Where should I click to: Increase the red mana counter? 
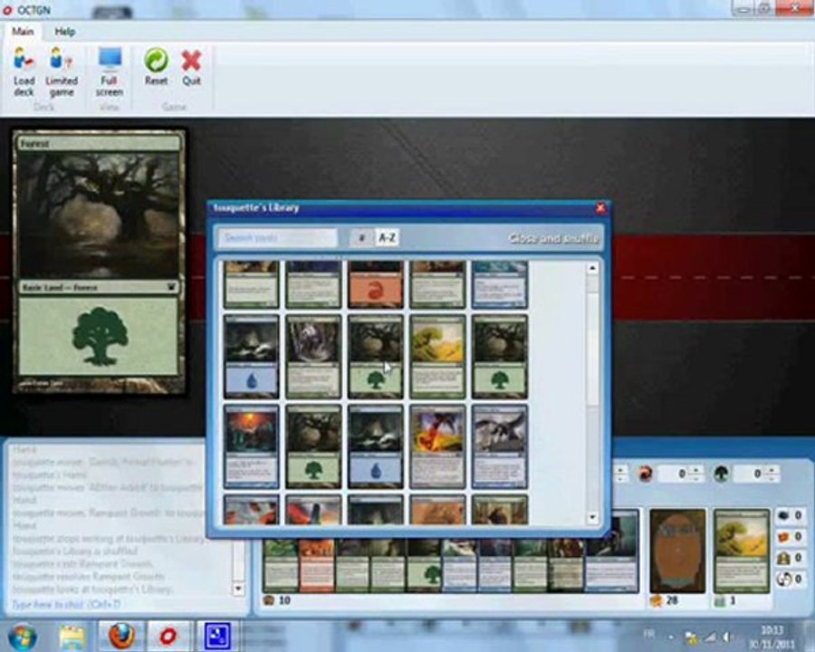696,470
